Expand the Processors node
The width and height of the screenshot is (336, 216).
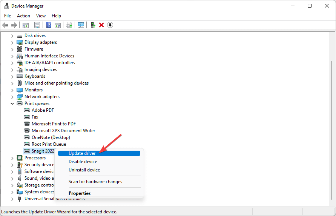(12, 158)
